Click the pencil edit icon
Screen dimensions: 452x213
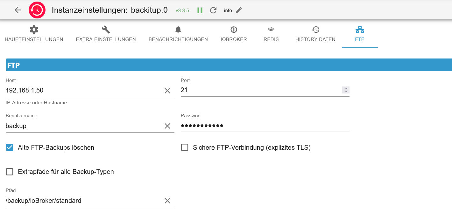coord(239,10)
